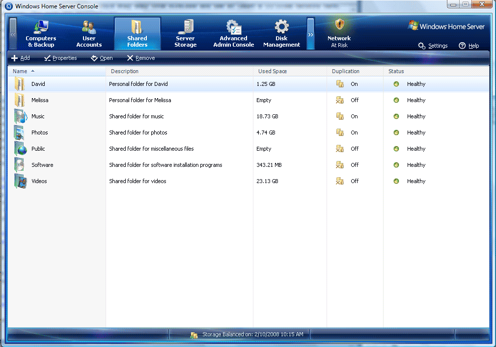Open Properties for the selected folder
This screenshot has height=347, width=496.
(x=60, y=58)
